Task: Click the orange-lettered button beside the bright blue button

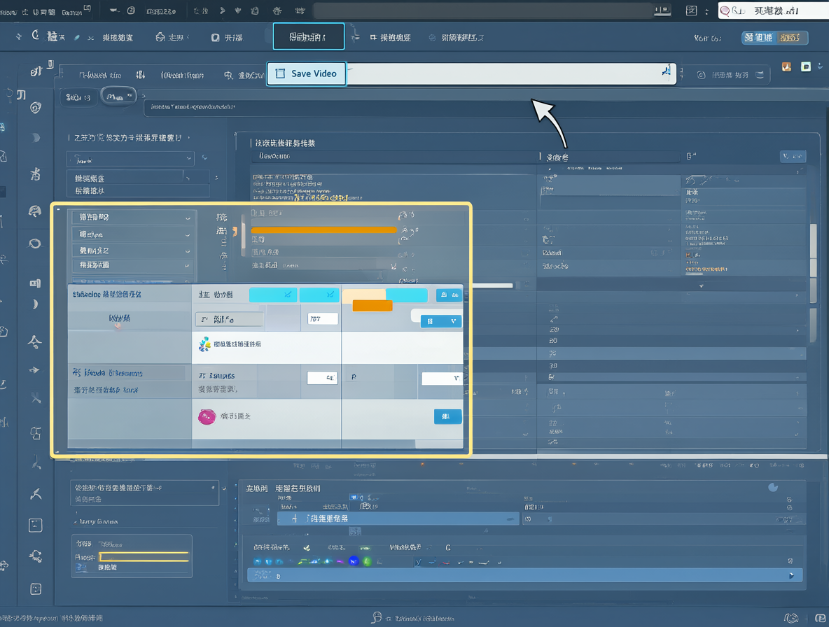Action: [x=791, y=38]
